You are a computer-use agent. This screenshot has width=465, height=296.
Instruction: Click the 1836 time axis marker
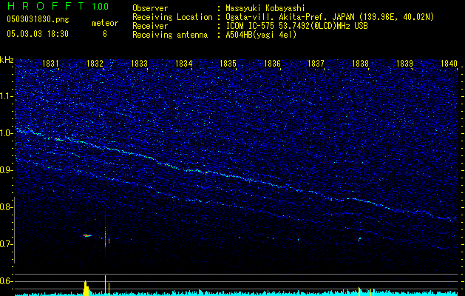coord(272,63)
